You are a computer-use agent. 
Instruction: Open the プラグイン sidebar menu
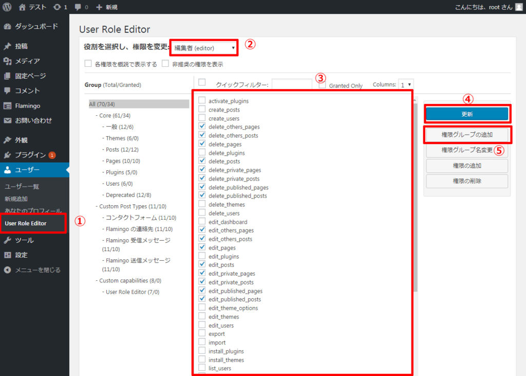coord(31,155)
